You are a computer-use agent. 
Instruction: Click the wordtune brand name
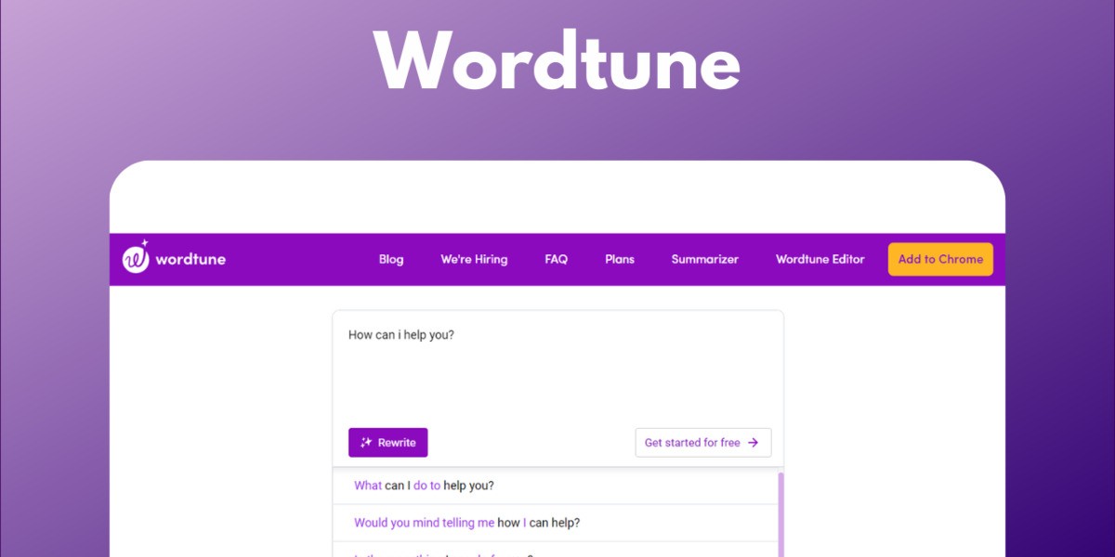(190, 259)
